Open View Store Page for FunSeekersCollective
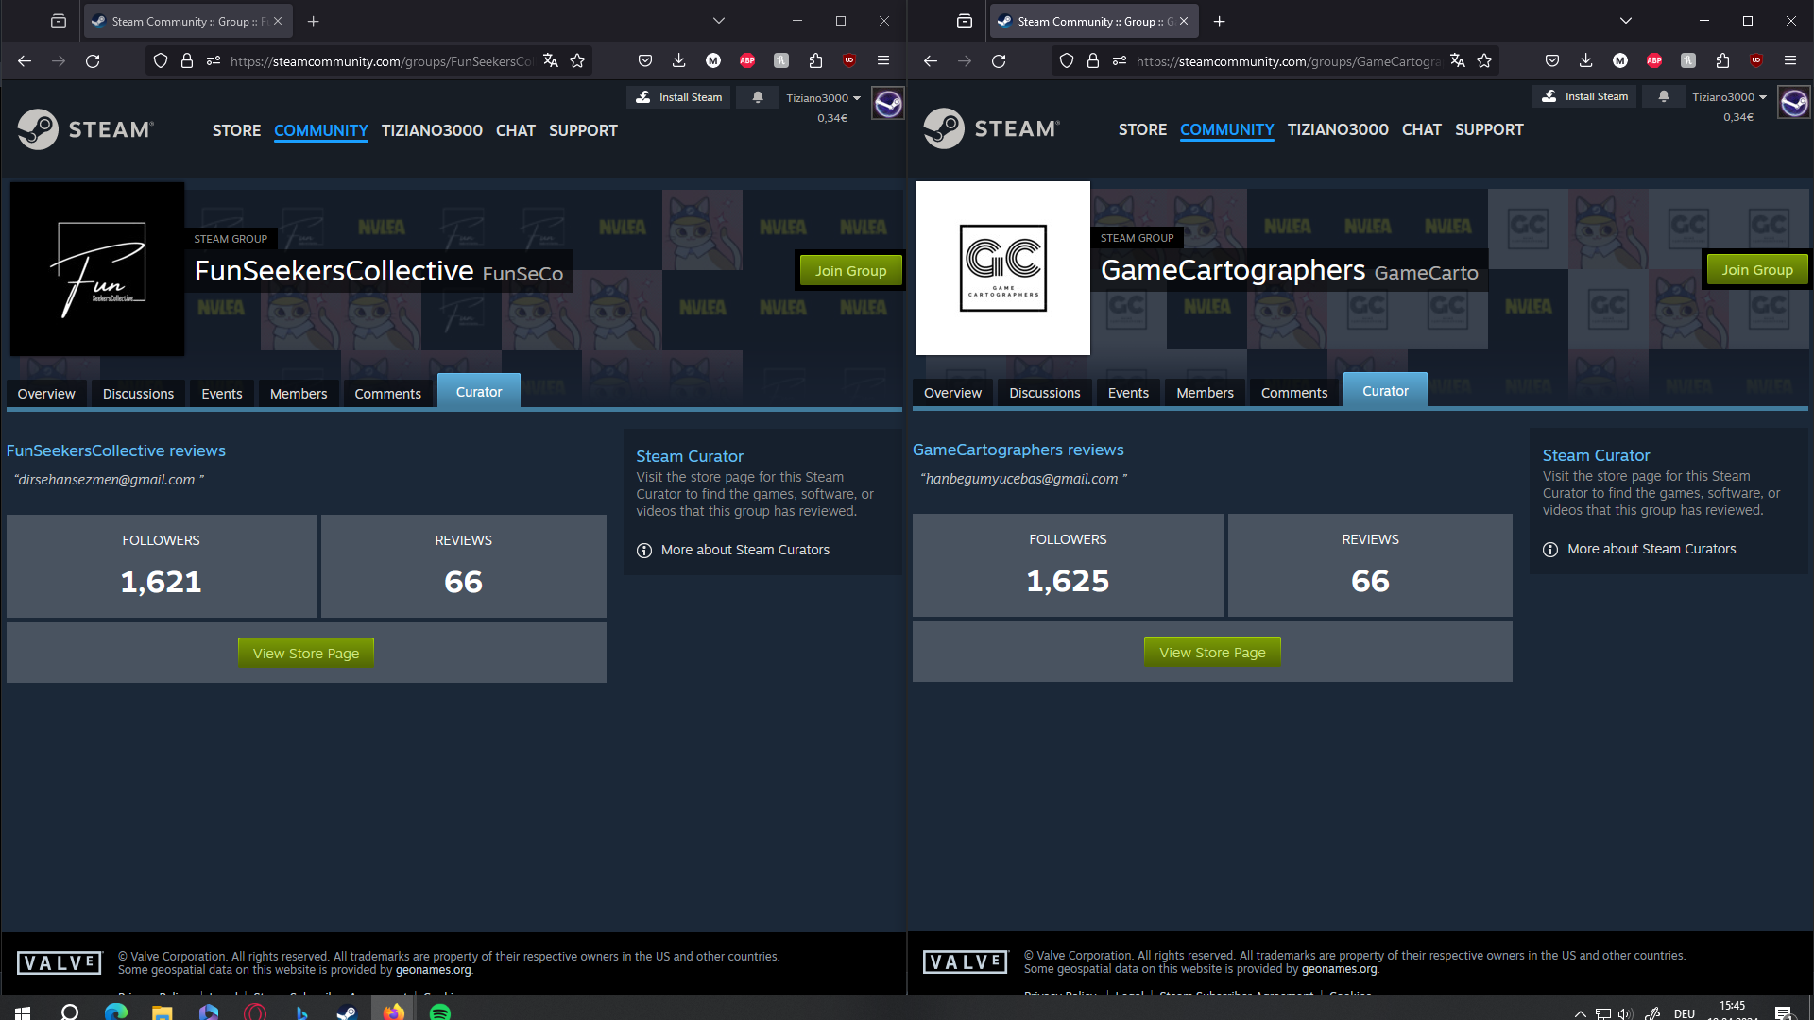1814x1020 pixels. click(x=305, y=653)
